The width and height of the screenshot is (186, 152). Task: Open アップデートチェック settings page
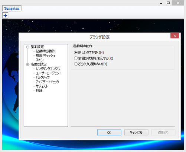[x=48, y=82]
